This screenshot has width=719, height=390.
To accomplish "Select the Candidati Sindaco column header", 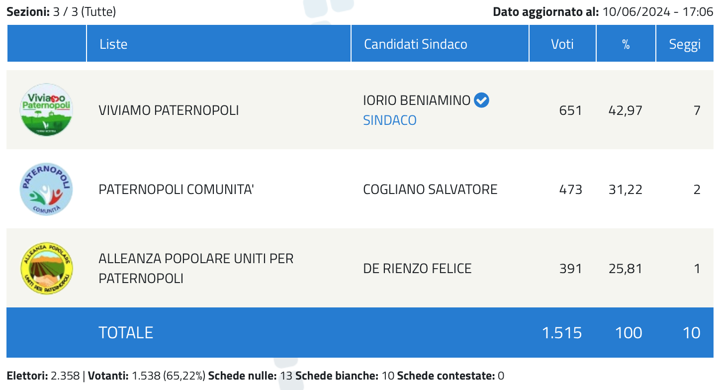I will 416,44.
